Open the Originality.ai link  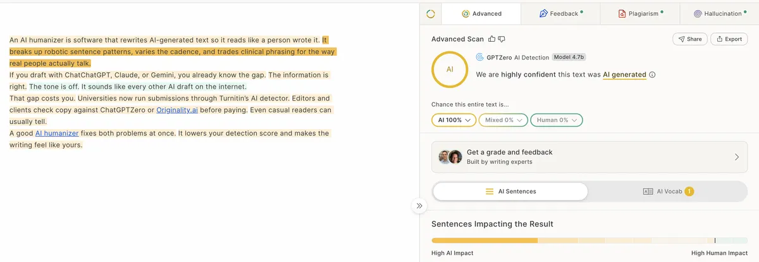pos(177,110)
